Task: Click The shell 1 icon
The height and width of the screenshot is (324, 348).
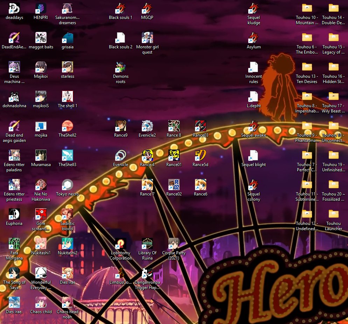Action: coord(68,97)
